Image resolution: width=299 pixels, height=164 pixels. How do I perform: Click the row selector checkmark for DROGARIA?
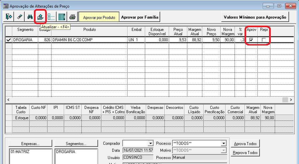9,40
